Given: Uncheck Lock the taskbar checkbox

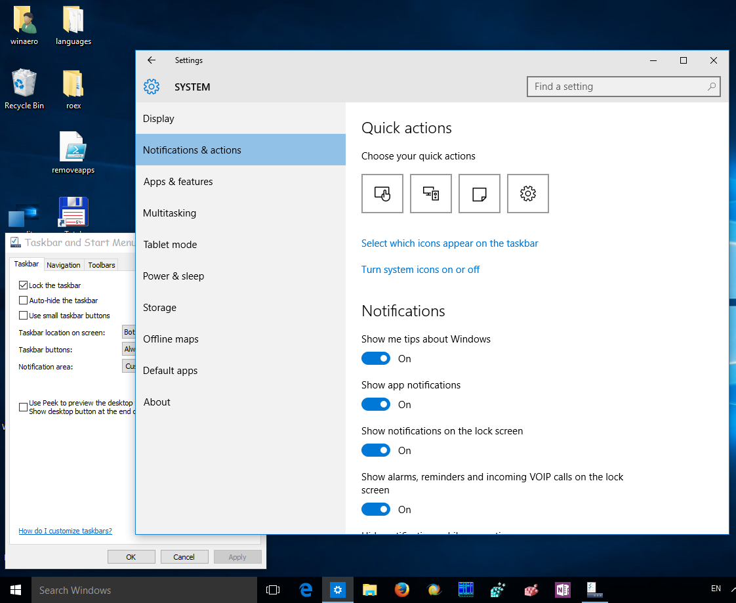Looking at the screenshot, I should 23,285.
